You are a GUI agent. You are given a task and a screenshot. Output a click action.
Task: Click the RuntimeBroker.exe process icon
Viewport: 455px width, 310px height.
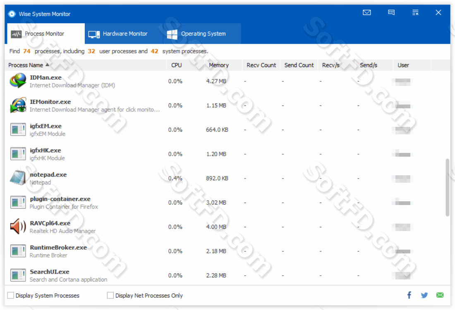click(18, 251)
